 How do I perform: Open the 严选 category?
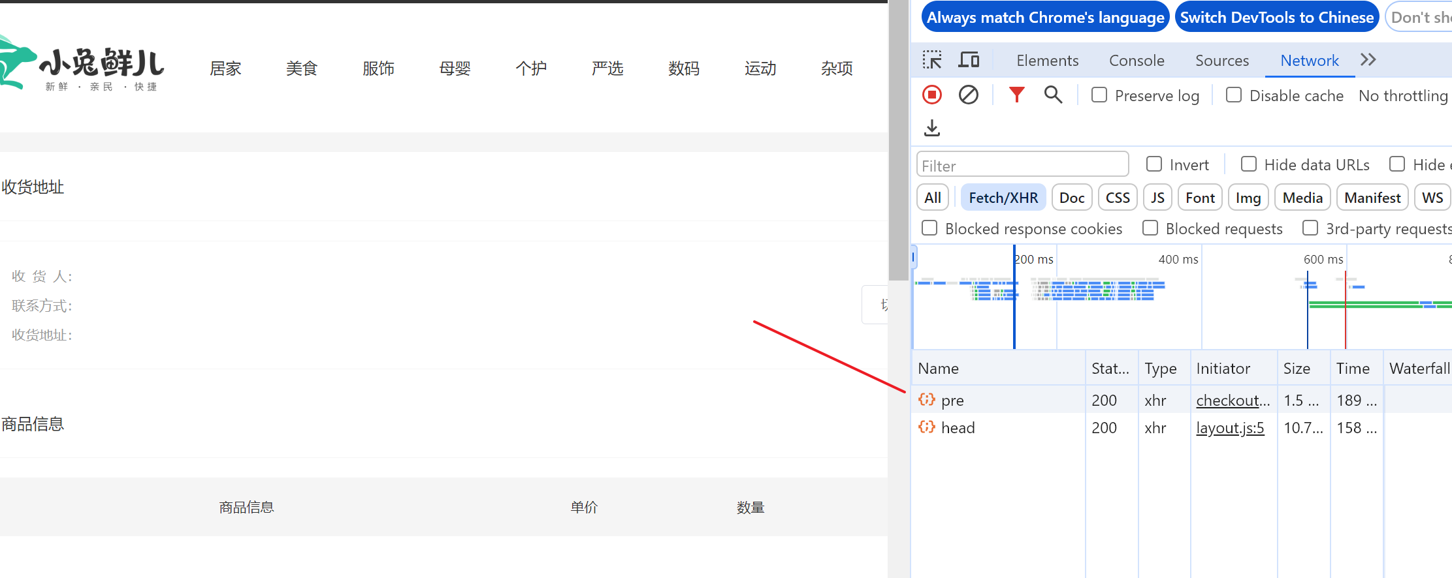[607, 68]
